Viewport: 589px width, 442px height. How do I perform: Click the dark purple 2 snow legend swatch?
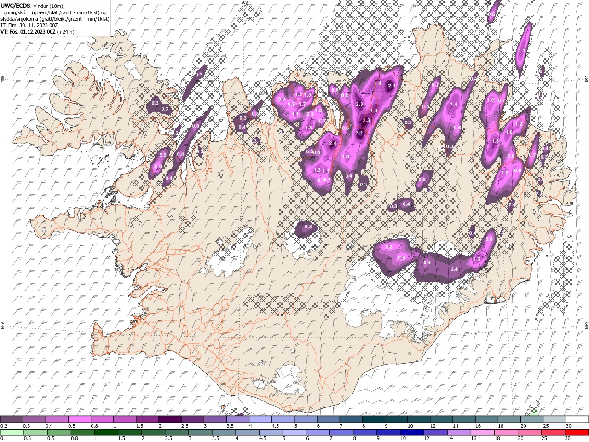170,419
